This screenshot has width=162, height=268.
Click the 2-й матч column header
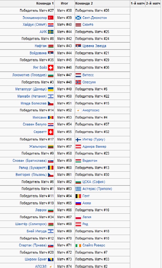click(x=153, y=3)
